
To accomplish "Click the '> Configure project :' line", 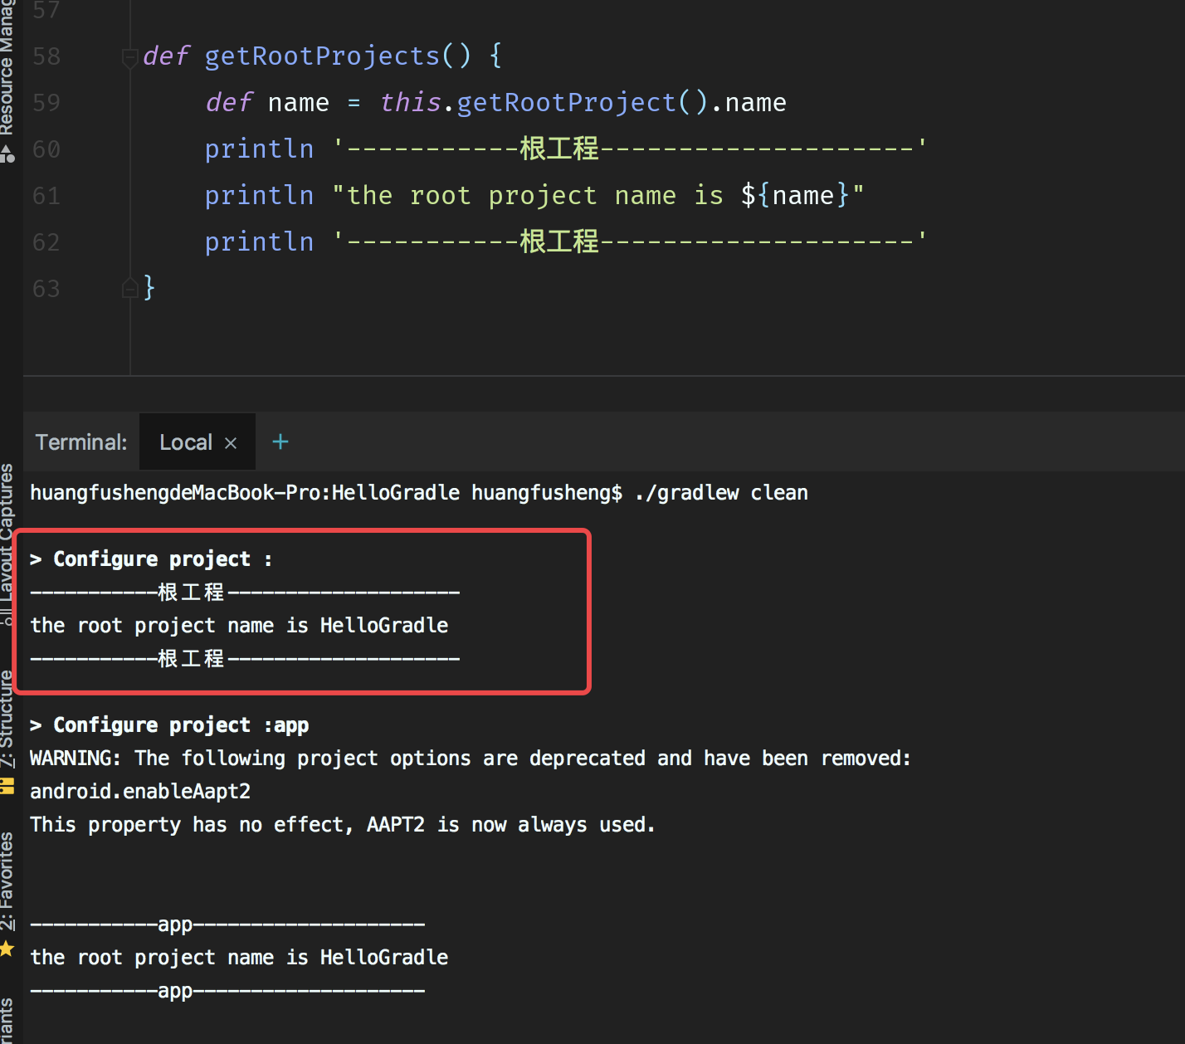I will tap(151, 559).
